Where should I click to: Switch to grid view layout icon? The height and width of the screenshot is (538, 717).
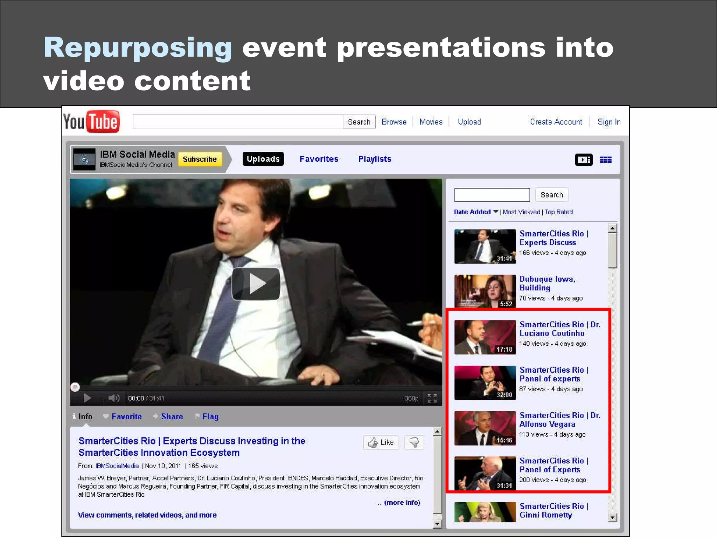[606, 160]
